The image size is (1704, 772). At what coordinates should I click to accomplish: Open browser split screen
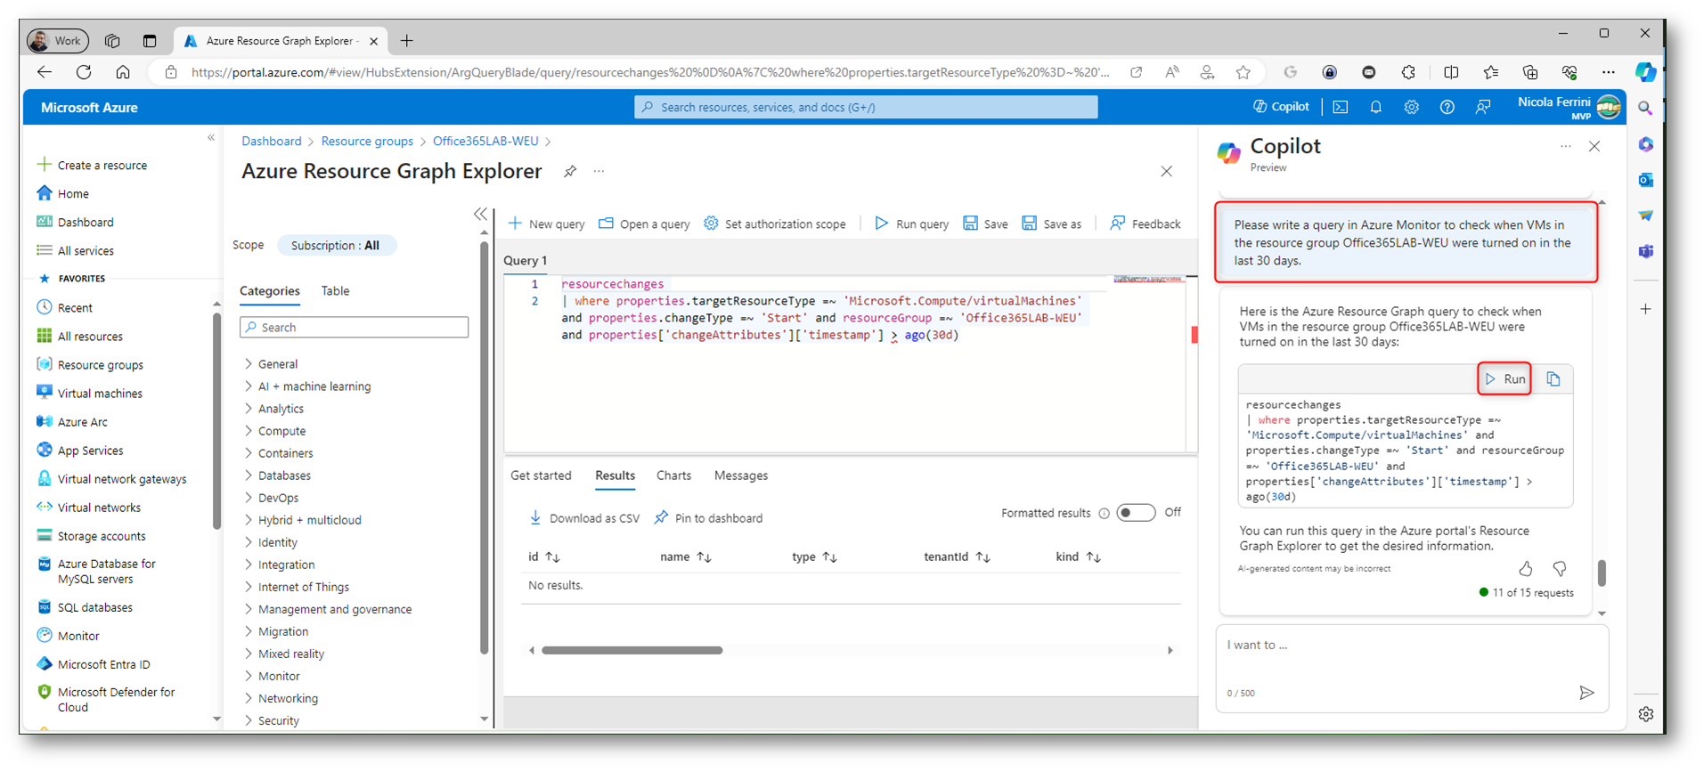[x=1451, y=72]
